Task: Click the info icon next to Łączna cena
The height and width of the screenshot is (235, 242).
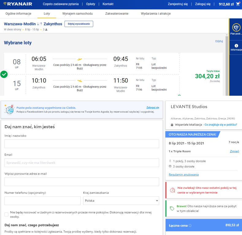Action: pos(190,225)
